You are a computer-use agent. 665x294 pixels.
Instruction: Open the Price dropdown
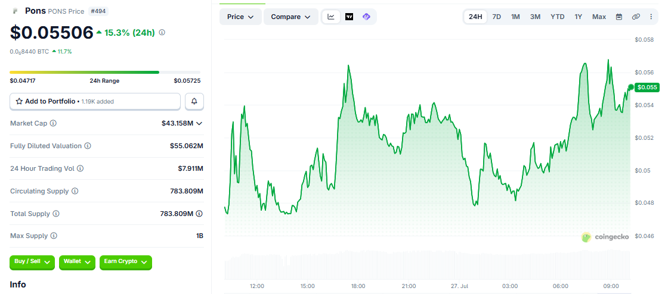pos(240,17)
